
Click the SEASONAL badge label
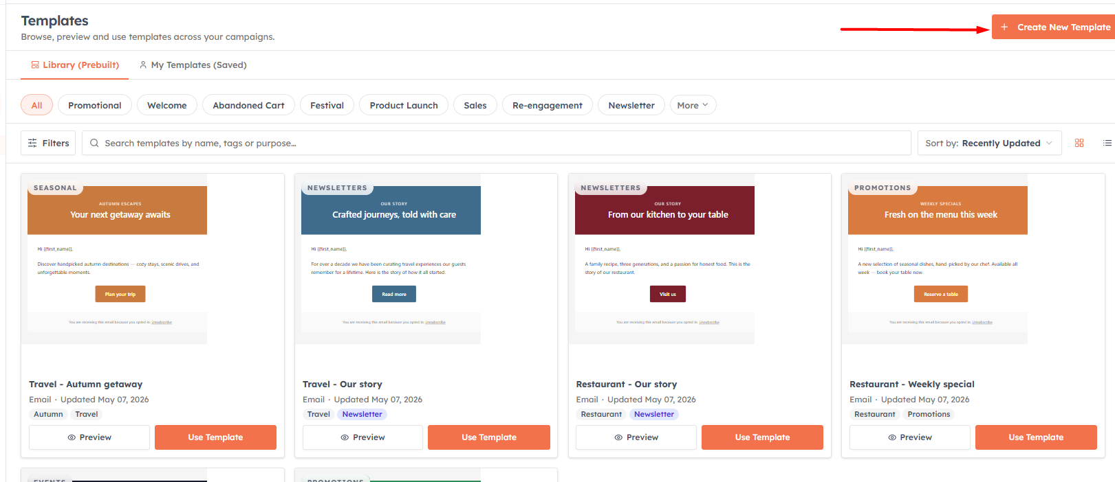pos(55,187)
